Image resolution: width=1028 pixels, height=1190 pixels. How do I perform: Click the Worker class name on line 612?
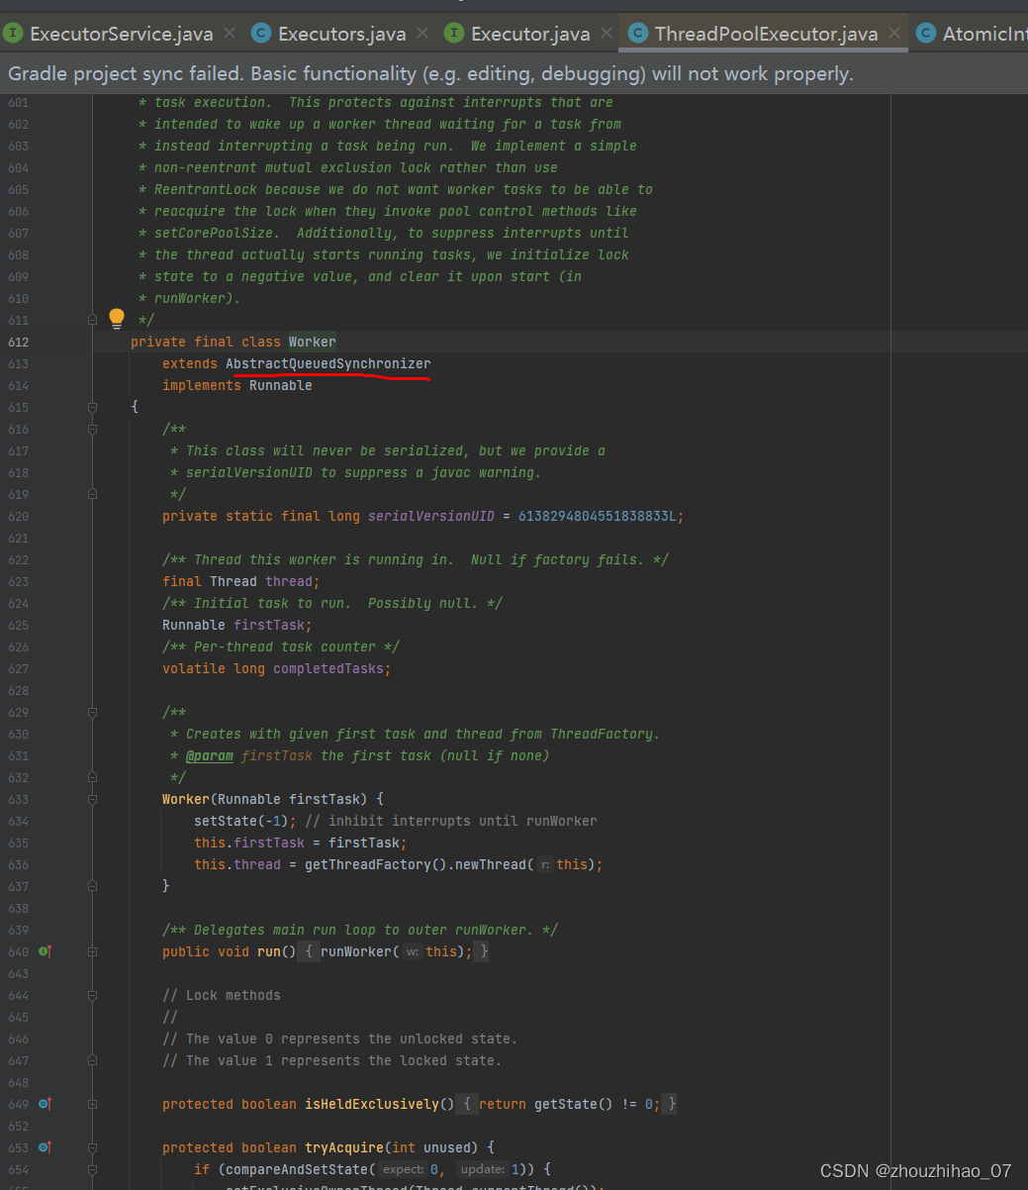tap(313, 342)
